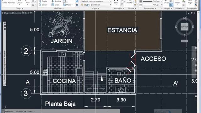Click the axis bubble numbered 2
Viewport: 201px width, 113px height.
26,51
